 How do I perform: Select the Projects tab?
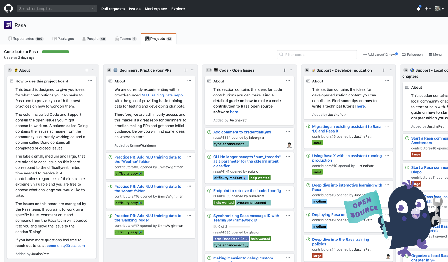pos(158,39)
